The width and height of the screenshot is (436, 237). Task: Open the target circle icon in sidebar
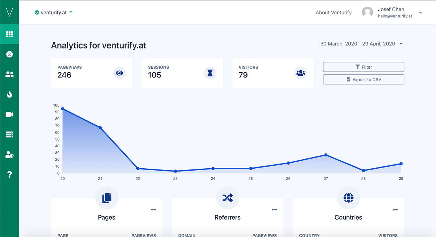pyautogui.click(x=9, y=54)
